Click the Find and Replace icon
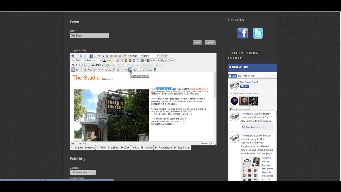The width and height of the screenshot is (341, 192). click(102, 65)
